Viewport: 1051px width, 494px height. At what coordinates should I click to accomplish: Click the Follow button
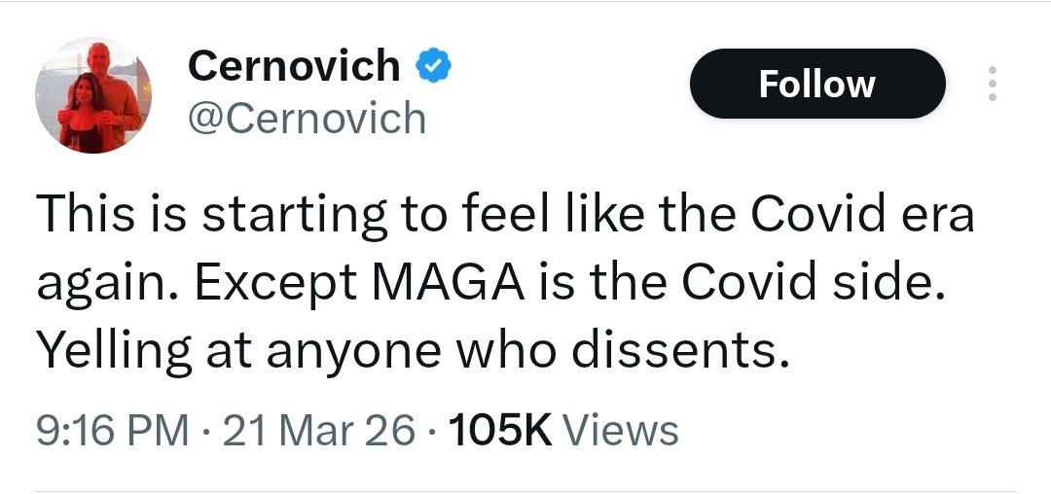pyautogui.click(x=816, y=84)
